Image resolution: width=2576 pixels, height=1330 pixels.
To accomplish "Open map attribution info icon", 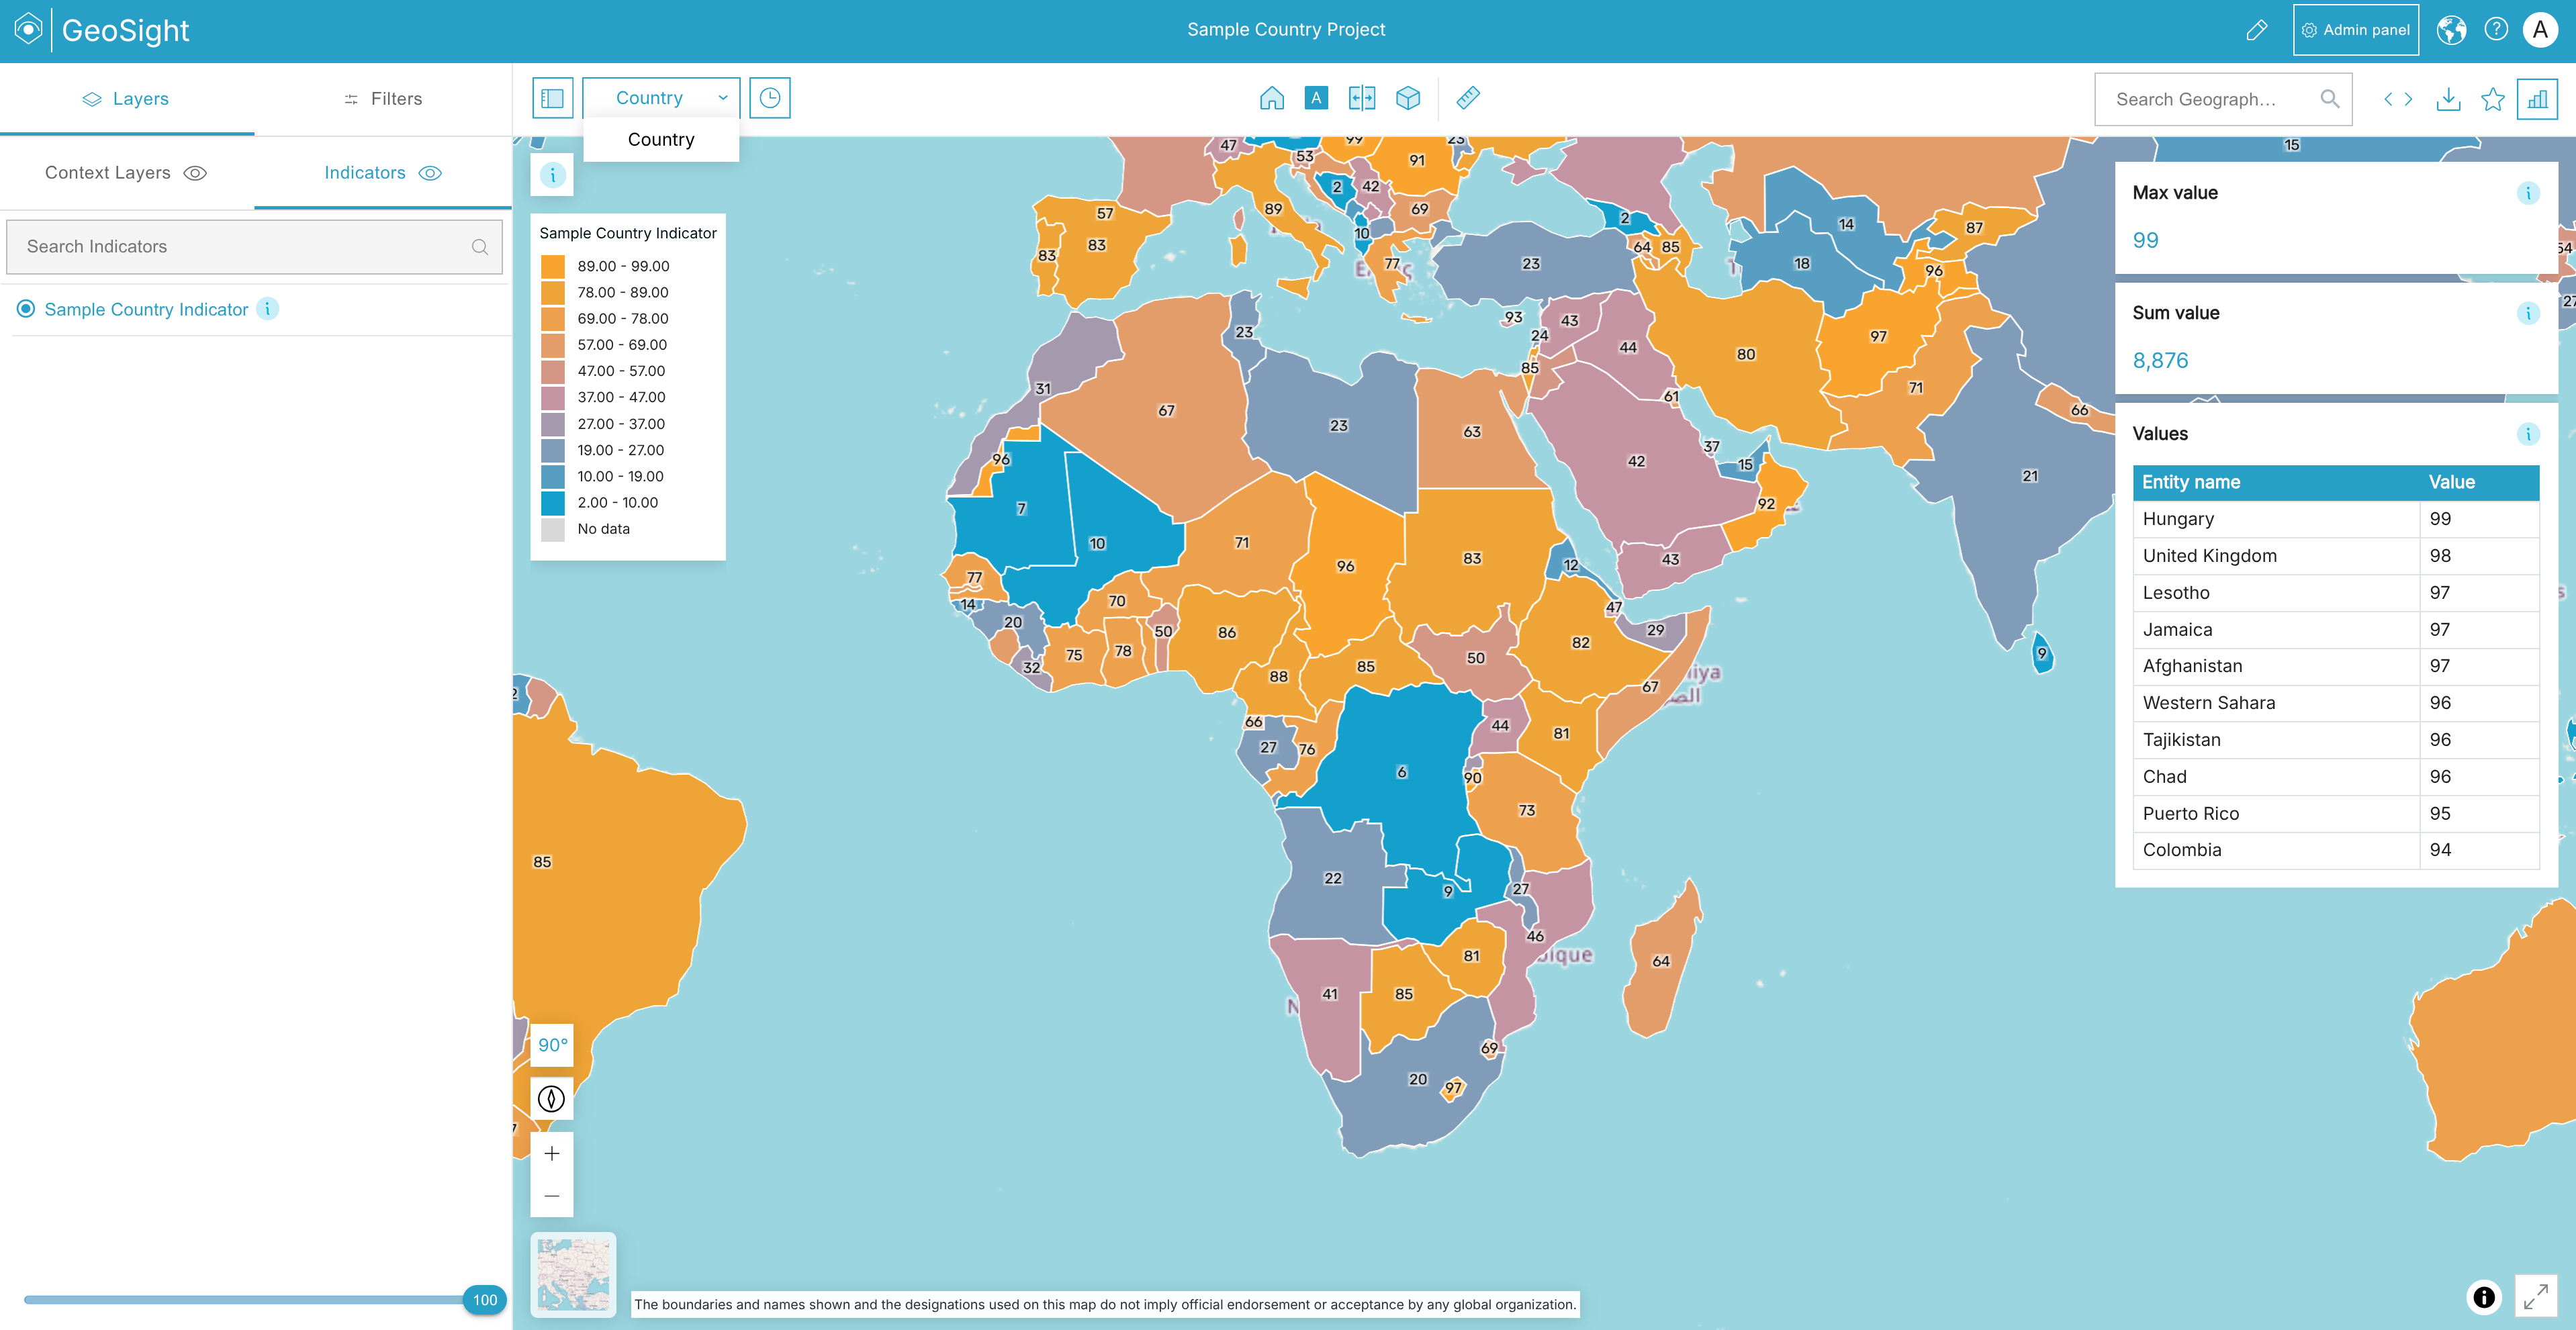I will pos(2484,1297).
